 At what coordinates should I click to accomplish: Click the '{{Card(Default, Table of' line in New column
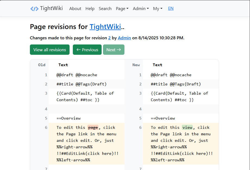(179, 93)
